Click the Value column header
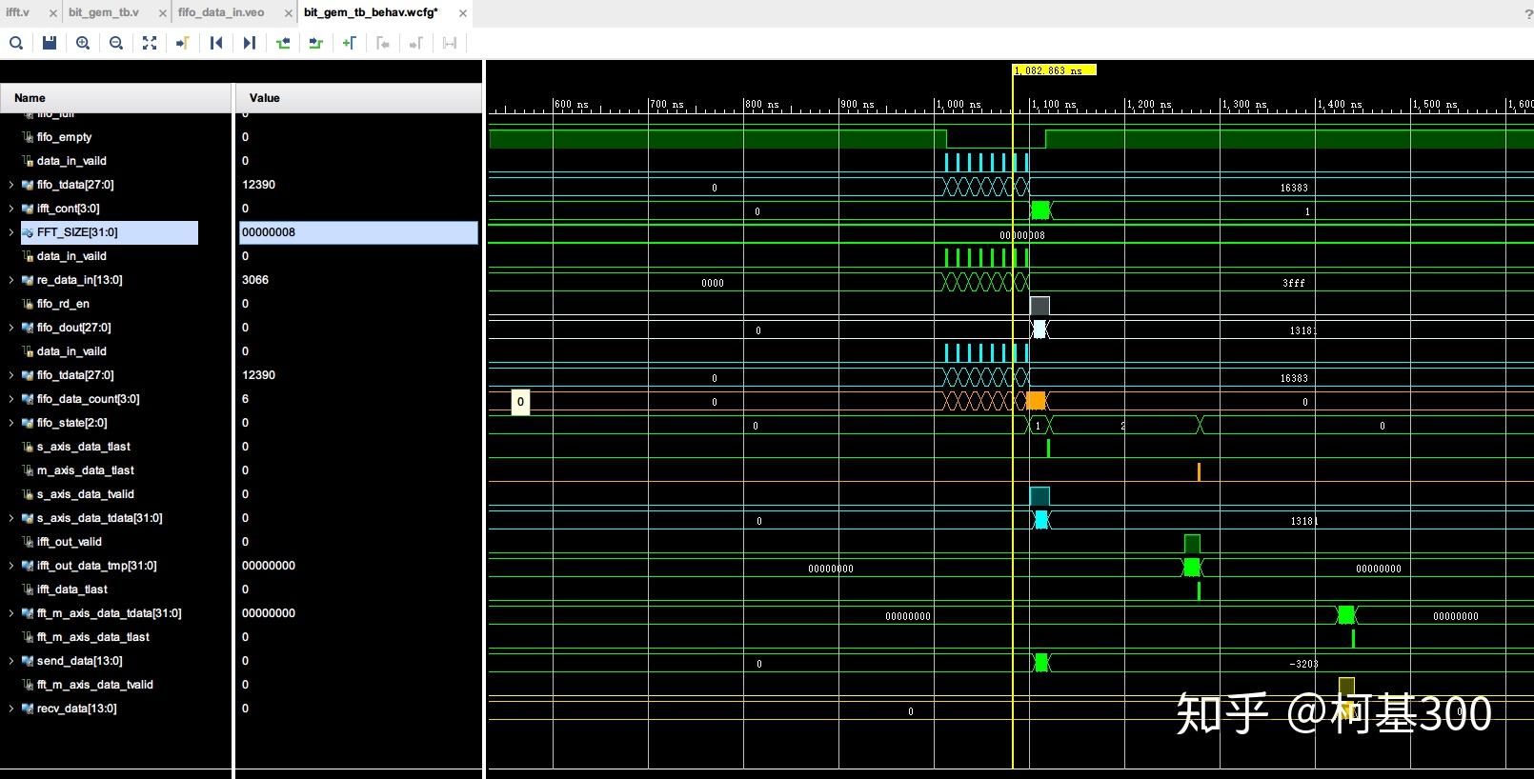The image size is (1534, 779). pos(358,98)
